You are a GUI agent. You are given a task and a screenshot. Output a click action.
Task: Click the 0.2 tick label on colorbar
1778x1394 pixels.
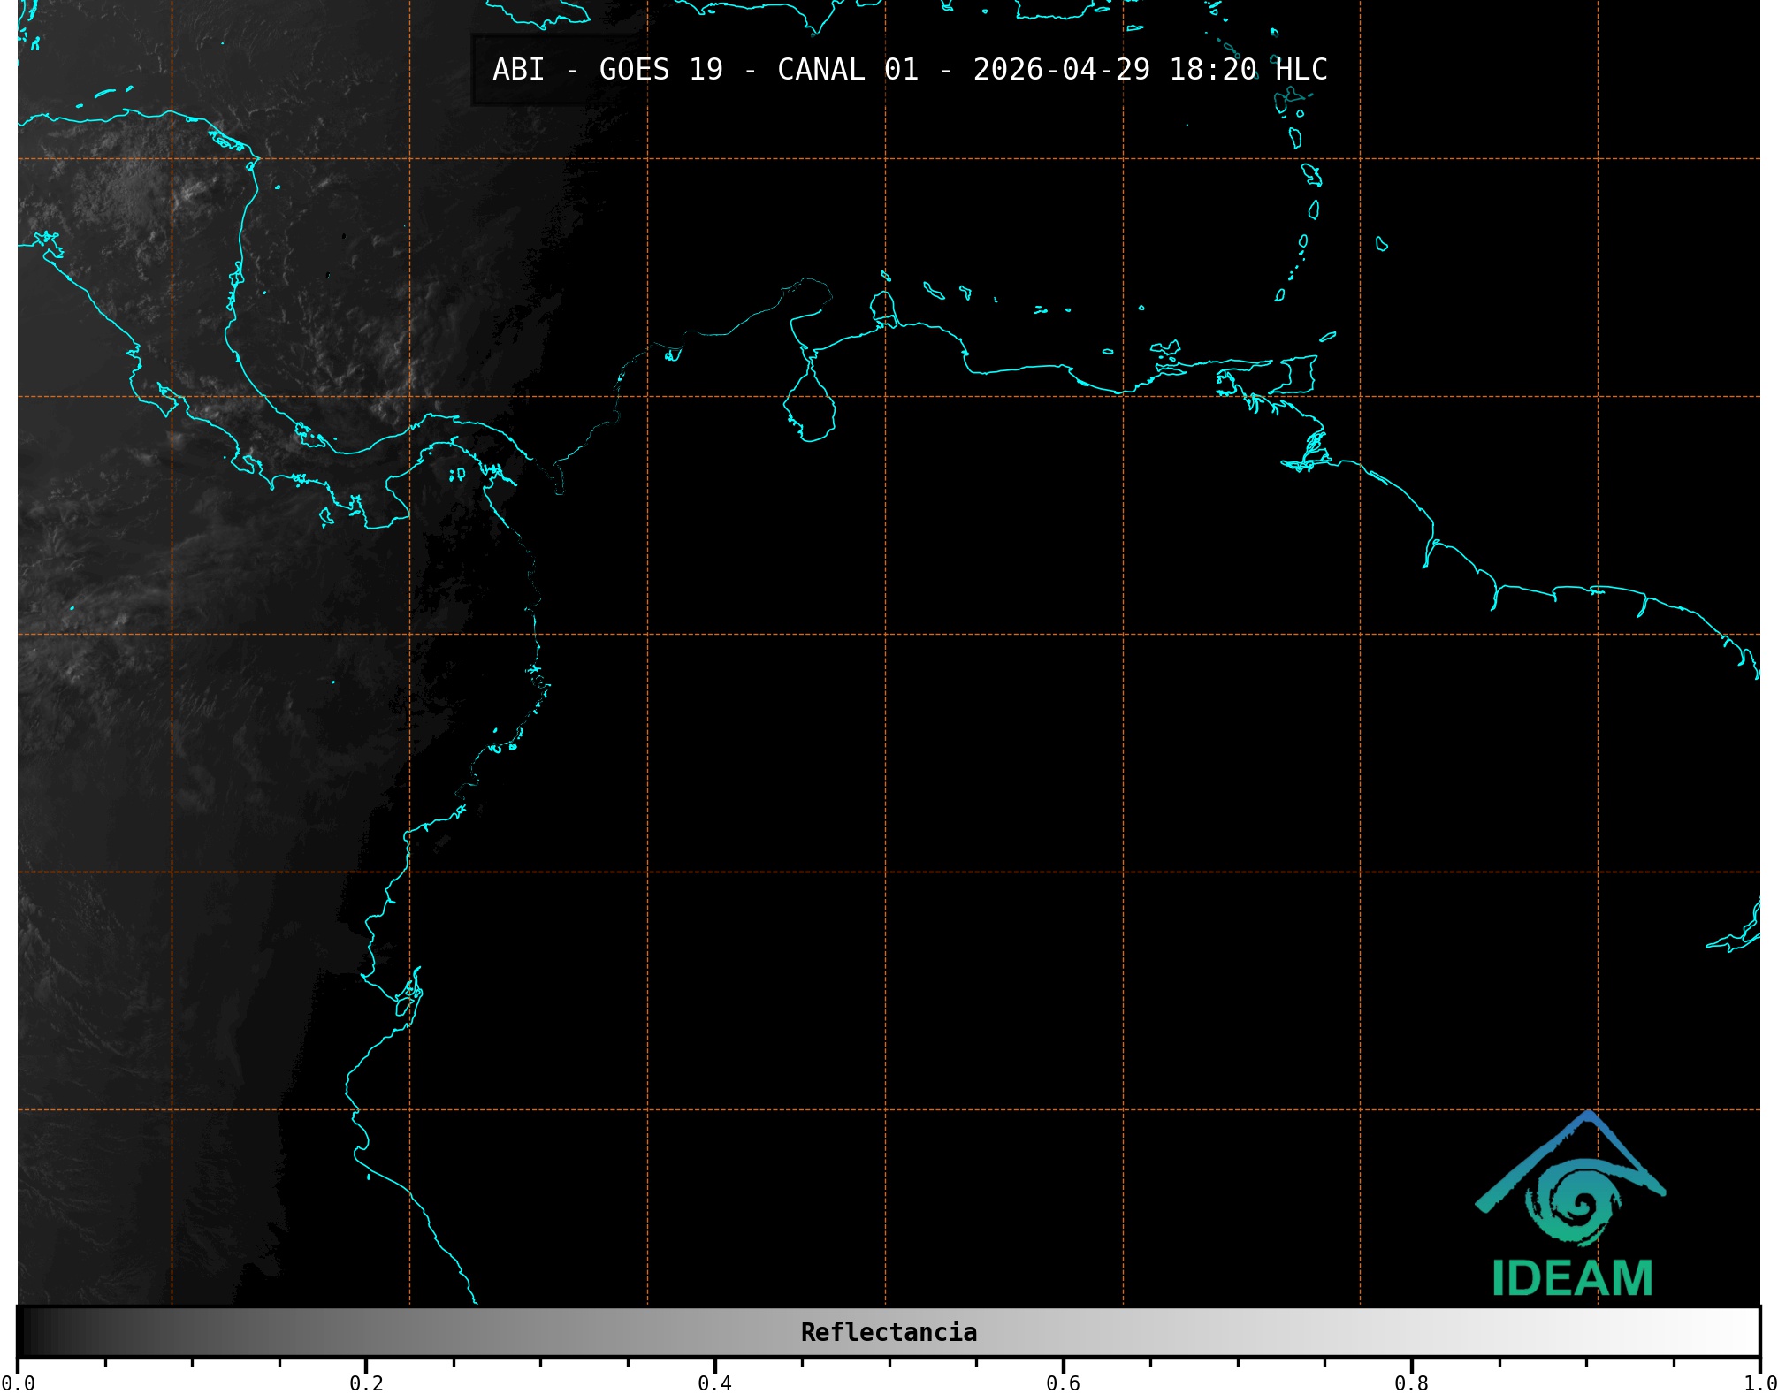pyautogui.click(x=366, y=1383)
